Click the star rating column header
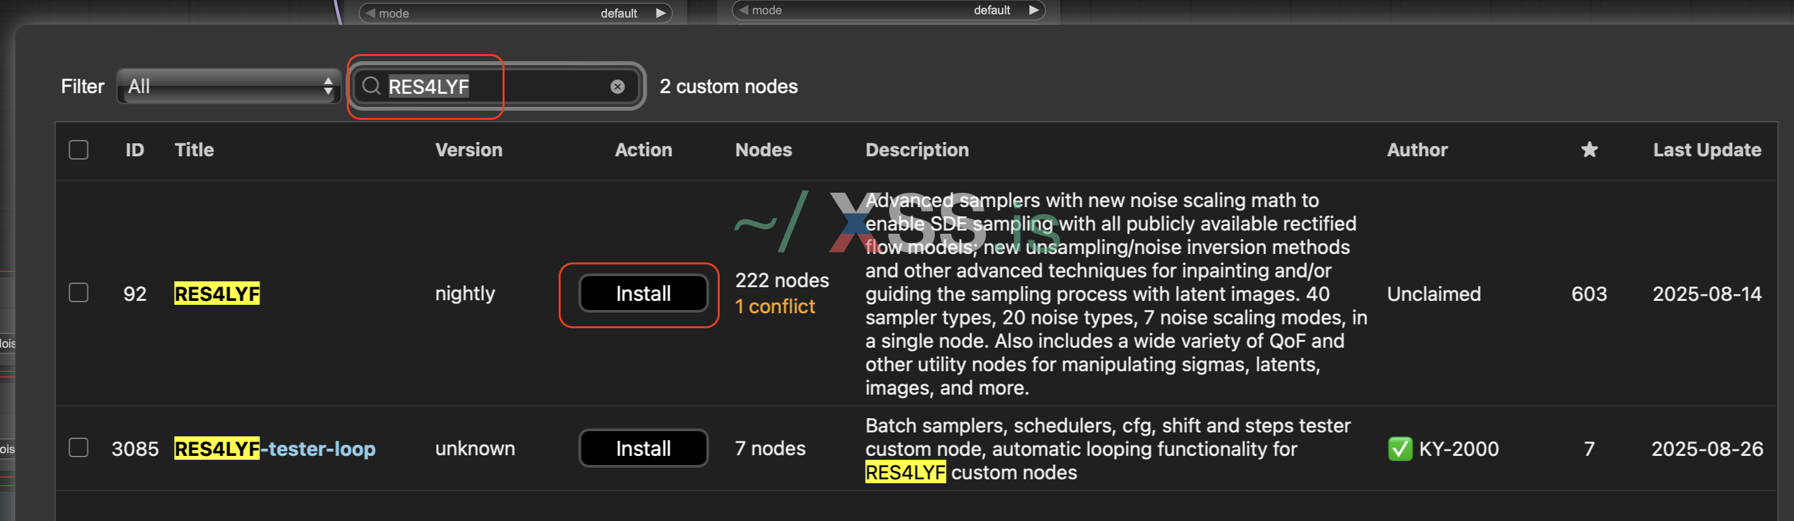Image resolution: width=1794 pixels, height=521 pixels. point(1589,150)
